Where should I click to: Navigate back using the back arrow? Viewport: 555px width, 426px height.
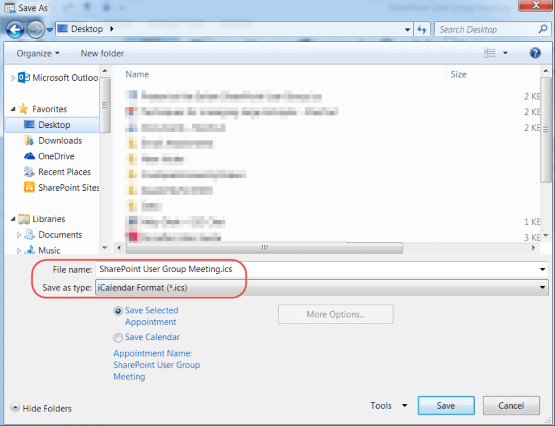(x=15, y=29)
